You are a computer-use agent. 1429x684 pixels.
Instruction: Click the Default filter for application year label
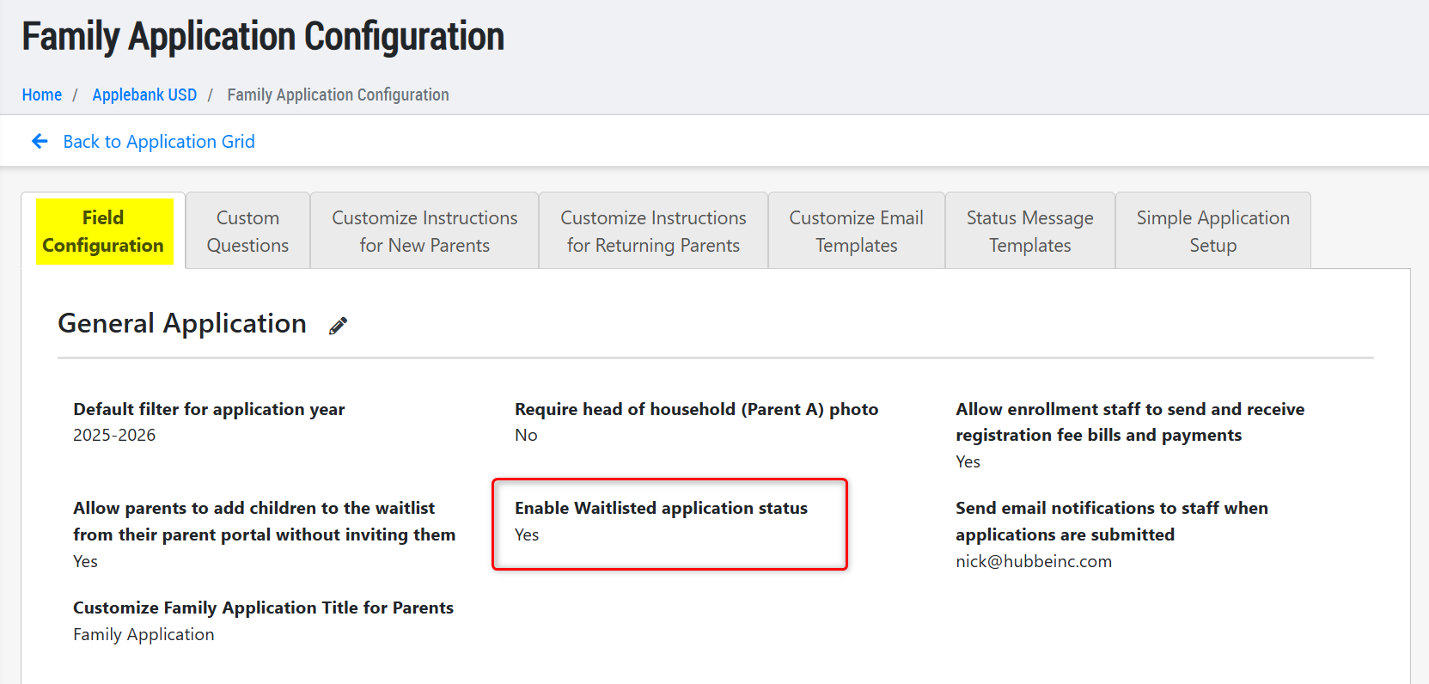209,409
